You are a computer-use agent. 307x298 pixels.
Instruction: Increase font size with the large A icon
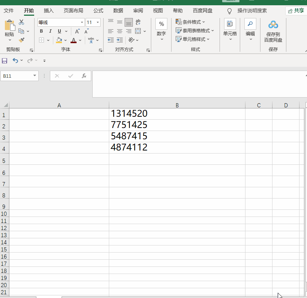pos(77,31)
